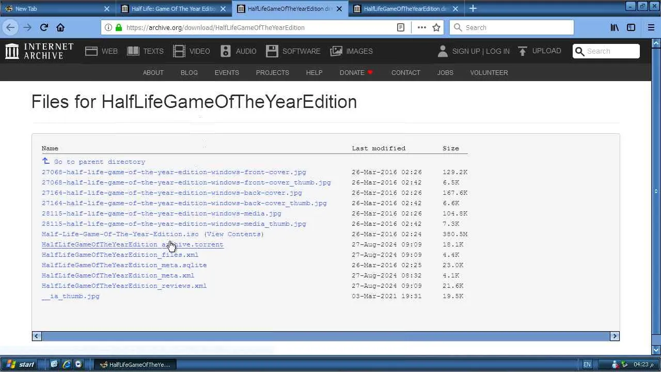Open the CONTACT menu item
The width and height of the screenshot is (661, 372).
(405, 73)
